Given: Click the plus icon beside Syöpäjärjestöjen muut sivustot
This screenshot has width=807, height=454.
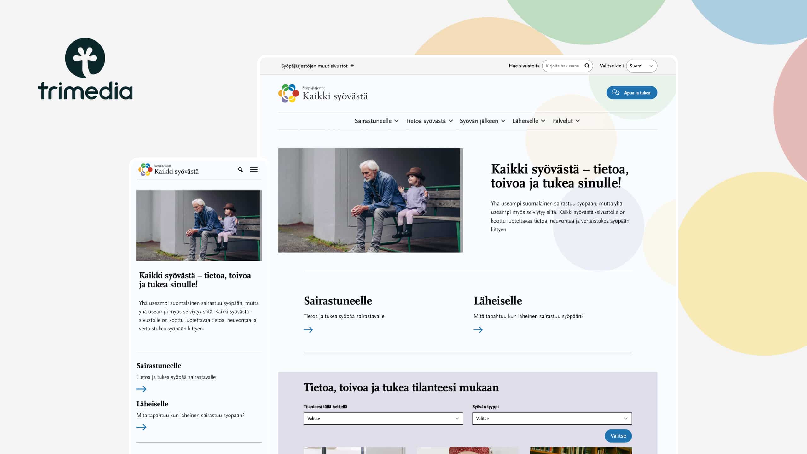Looking at the screenshot, I should pos(352,66).
